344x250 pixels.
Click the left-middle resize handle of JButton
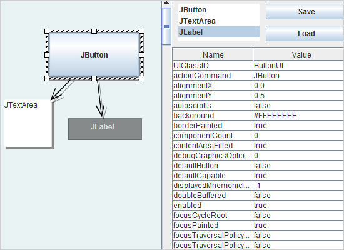coord(47,54)
